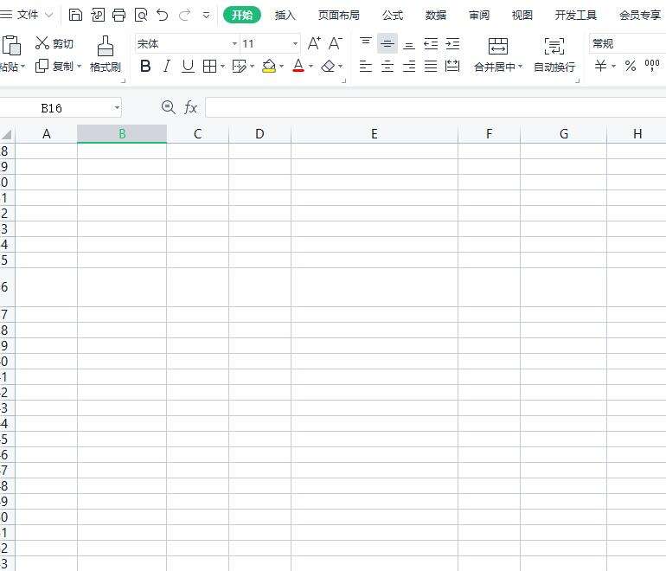Toggle vertical middle alignment
666x571 pixels.
click(x=387, y=43)
